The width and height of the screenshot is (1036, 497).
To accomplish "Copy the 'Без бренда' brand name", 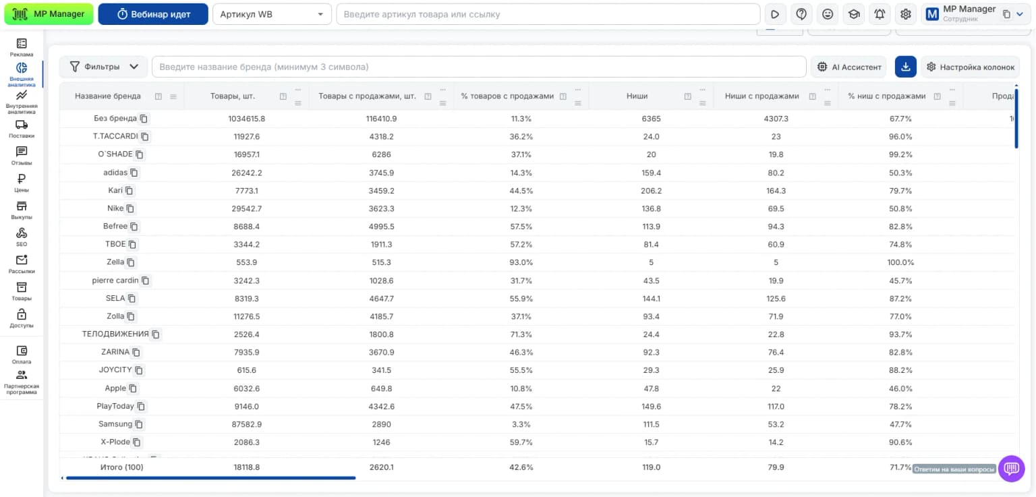I will coord(144,119).
